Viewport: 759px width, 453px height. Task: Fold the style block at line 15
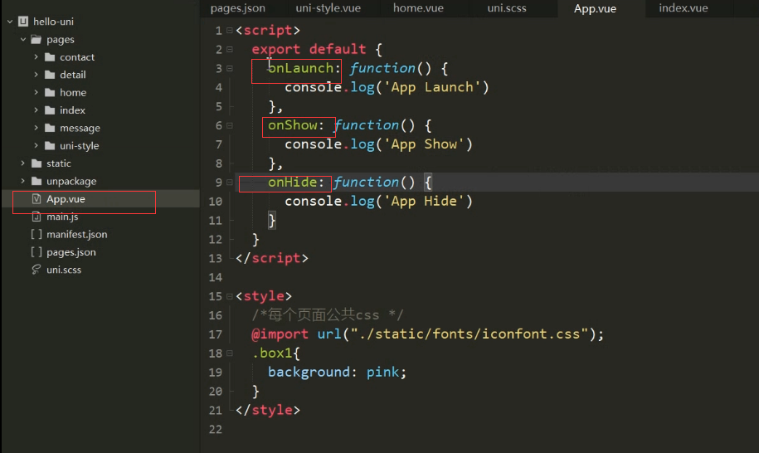tap(230, 296)
